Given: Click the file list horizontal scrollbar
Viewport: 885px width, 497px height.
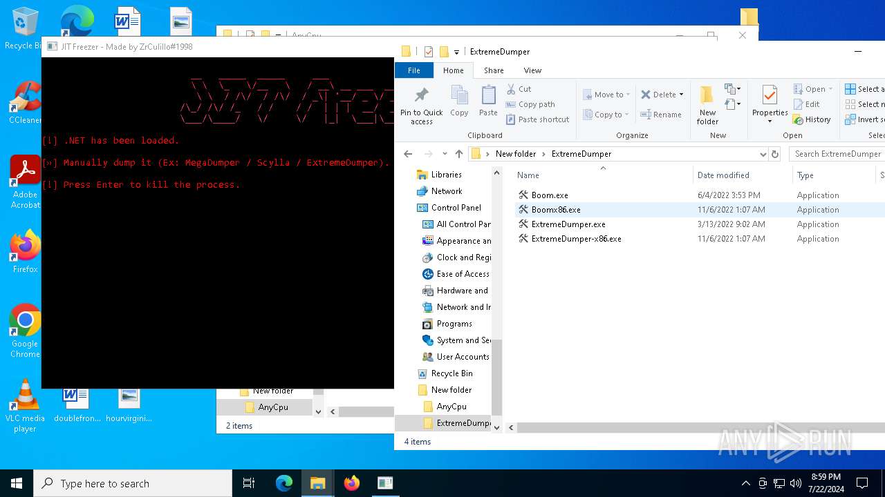Looking at the screenshot, I should click(700, 427).
